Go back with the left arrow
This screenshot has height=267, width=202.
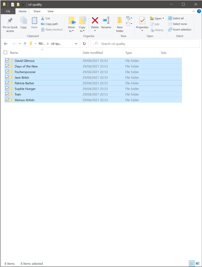click(6, 44)
